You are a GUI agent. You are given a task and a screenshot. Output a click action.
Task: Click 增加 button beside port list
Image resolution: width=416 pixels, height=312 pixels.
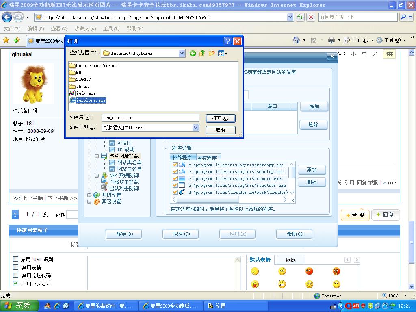click(314, 106)
